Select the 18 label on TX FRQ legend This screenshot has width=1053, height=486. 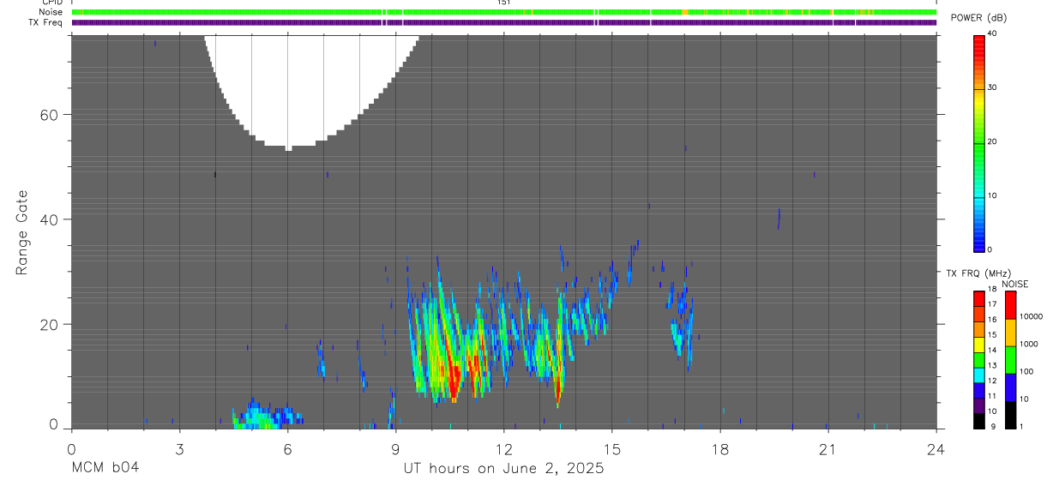(992, 289)
